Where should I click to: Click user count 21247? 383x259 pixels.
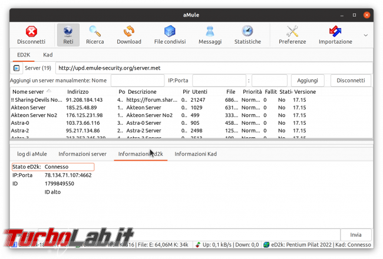point(198,100)
